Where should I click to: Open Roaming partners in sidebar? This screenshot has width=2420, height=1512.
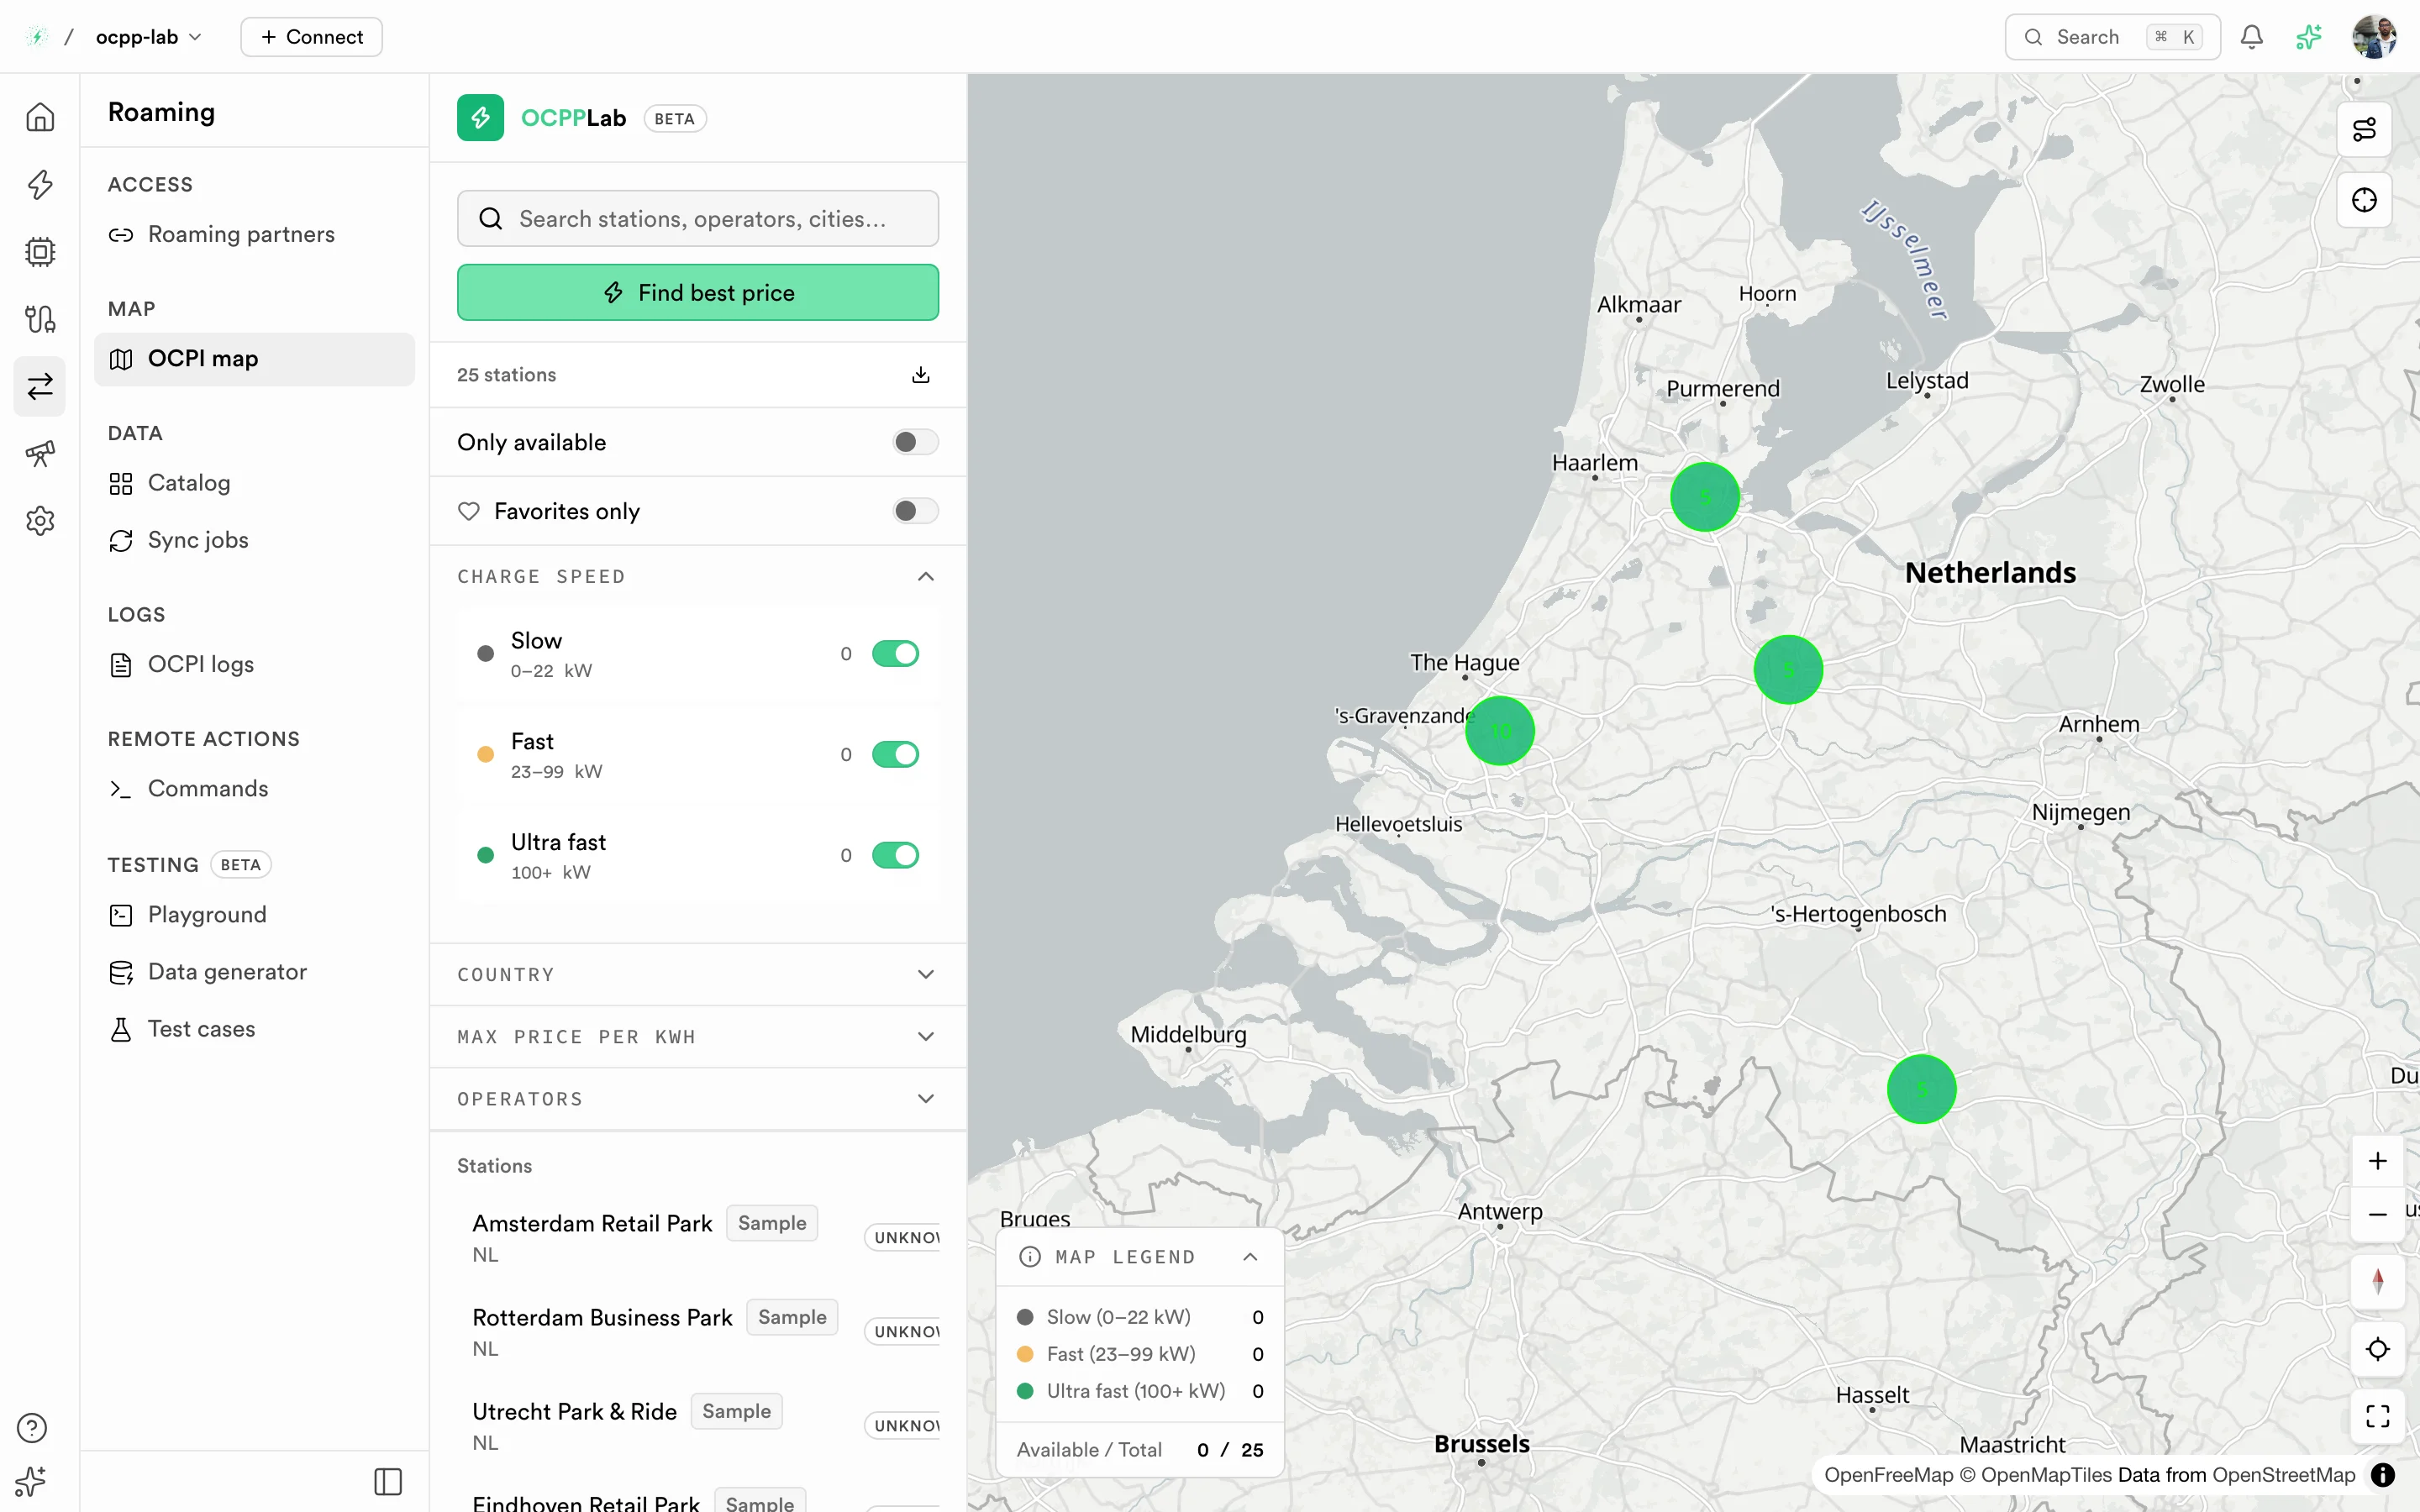[x=254, y=234]
